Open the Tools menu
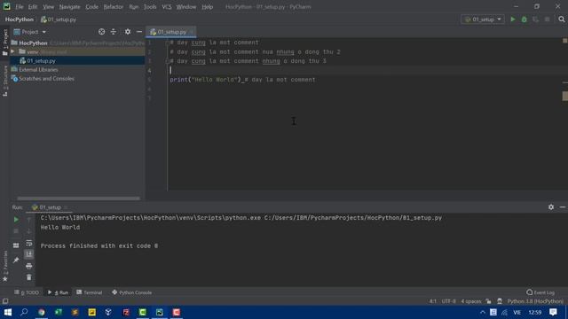This screenshot has height=319, width=568. 150,7
